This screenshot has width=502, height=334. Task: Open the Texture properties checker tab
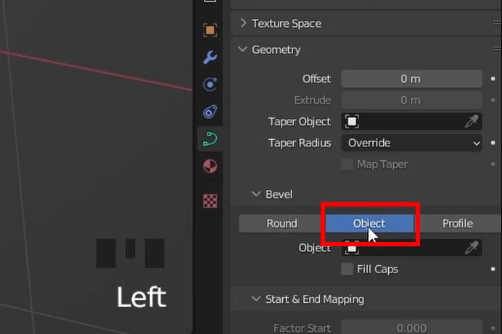[210, 201]
